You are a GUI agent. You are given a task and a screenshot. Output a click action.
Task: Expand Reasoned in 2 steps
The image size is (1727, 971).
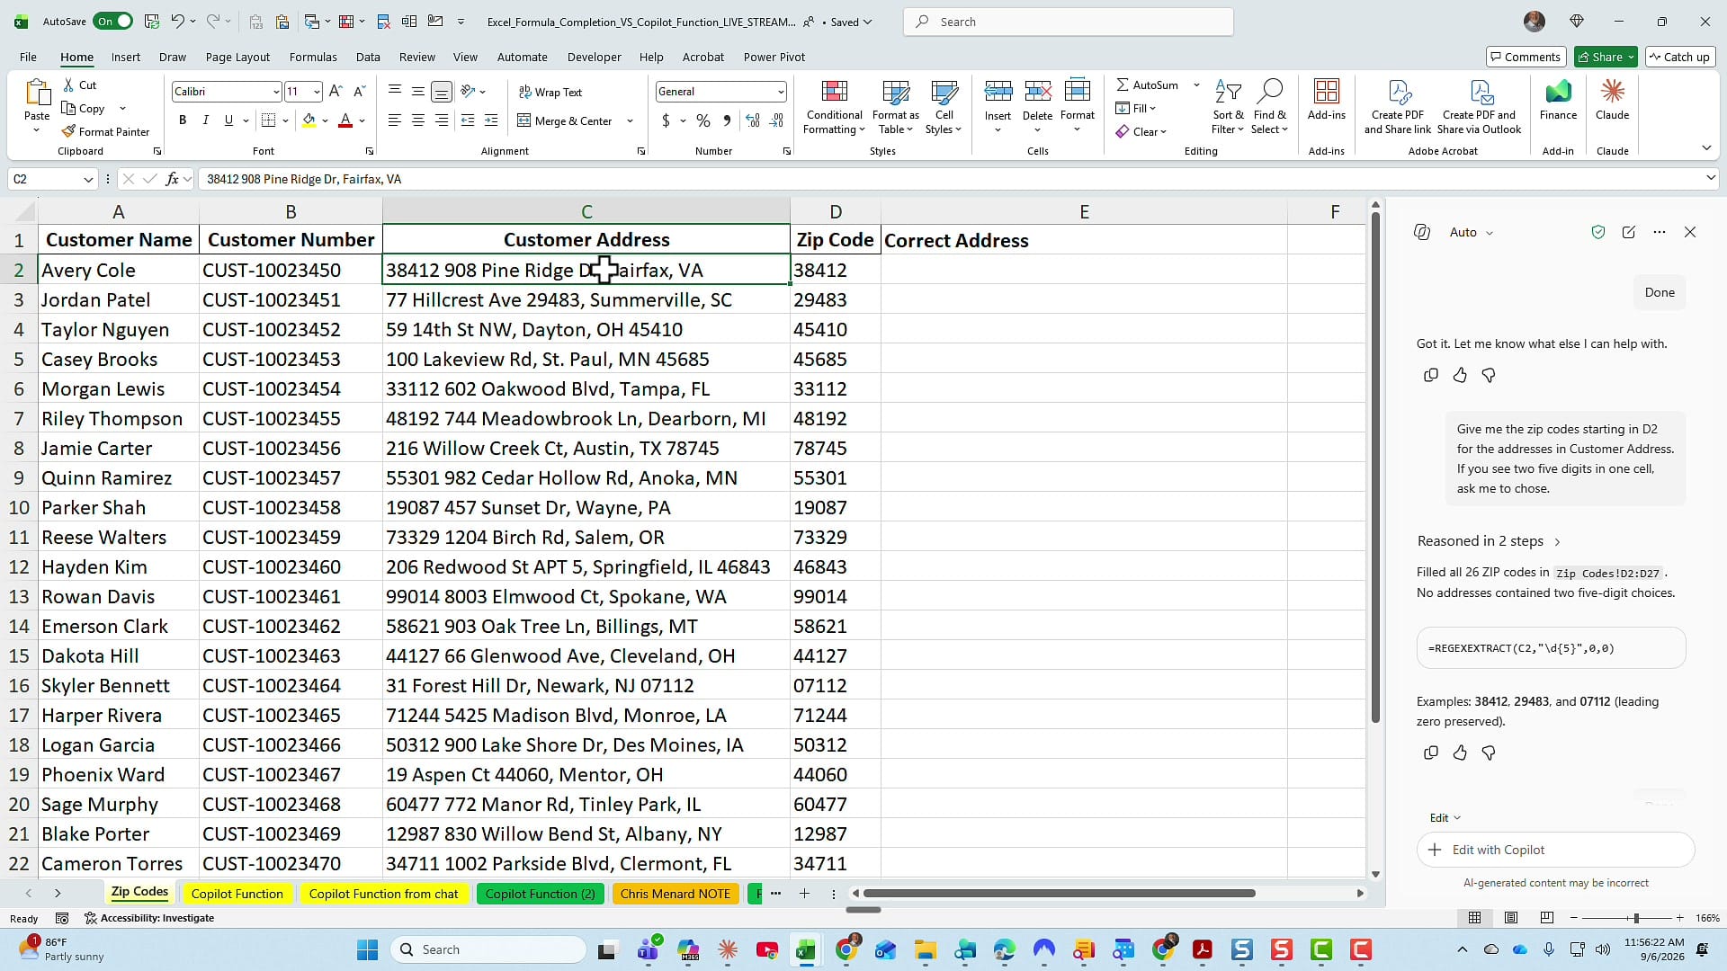pyautogui.click(x=1489, y=541)
